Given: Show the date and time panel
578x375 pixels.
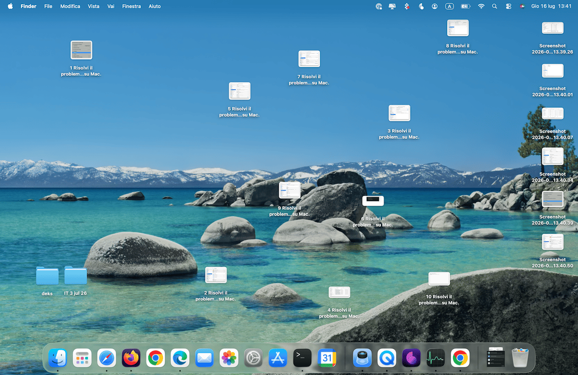Looking at the screenshot, I should pyautogui.click(x=551, y=6).
